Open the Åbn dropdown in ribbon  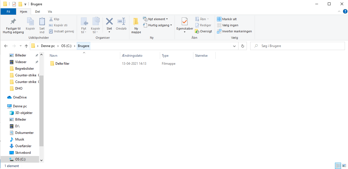click(x=202, y=19)
